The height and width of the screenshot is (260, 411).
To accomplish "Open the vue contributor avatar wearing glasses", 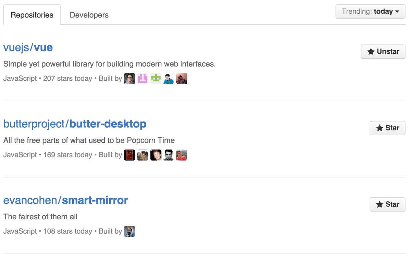I will 129,79.
